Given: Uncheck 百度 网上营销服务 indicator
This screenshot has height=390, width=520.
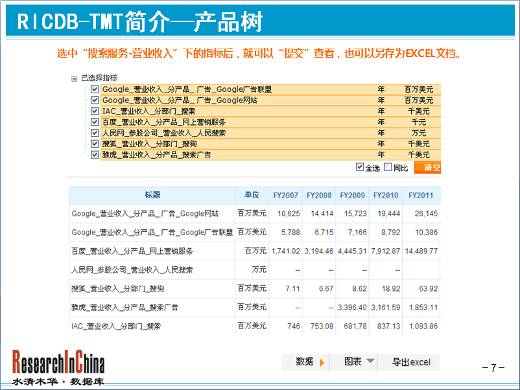Looking at the screenshot, I should pyautogui.click(x=95, y=122).
